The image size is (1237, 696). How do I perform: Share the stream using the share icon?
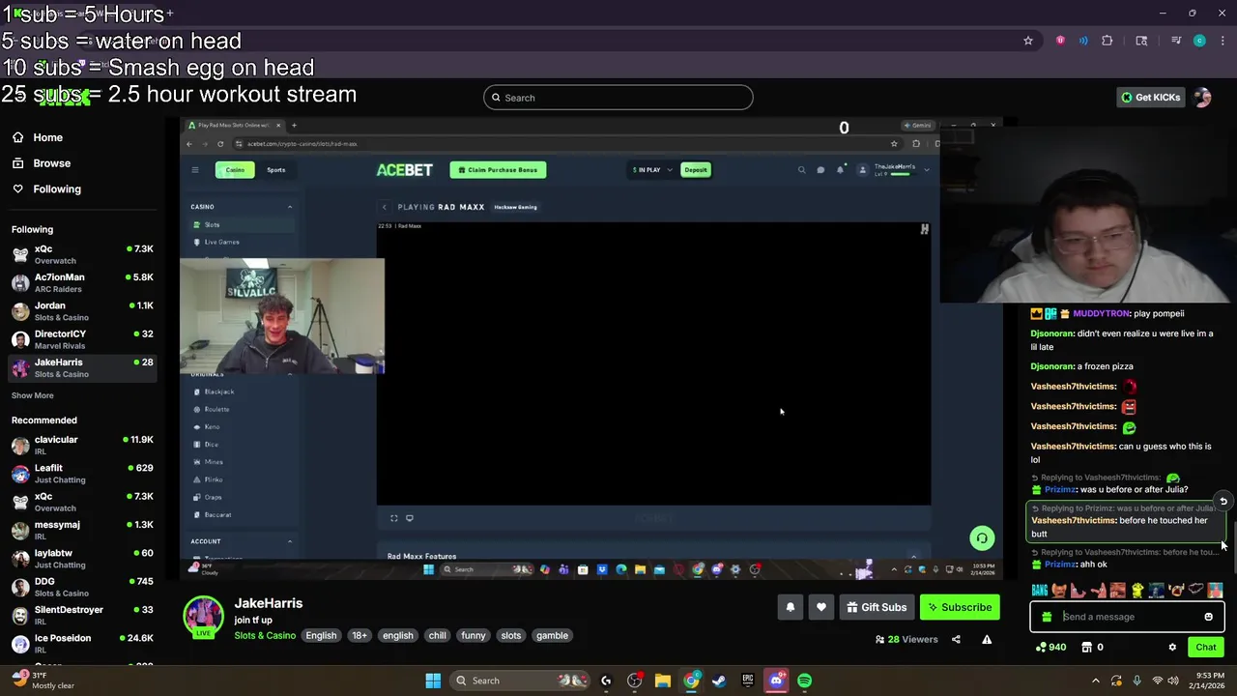(956, 639)
